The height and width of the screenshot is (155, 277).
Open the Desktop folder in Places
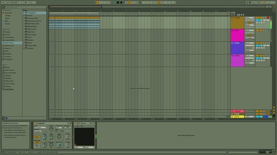8,76
